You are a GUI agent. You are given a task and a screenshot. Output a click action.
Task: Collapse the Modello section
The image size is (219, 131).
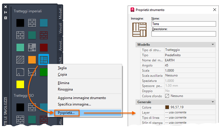[213, 45]
